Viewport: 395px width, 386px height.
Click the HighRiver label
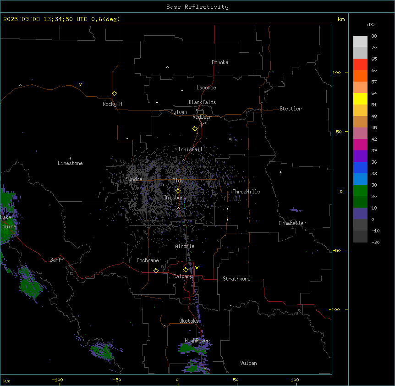click(197, 341)
